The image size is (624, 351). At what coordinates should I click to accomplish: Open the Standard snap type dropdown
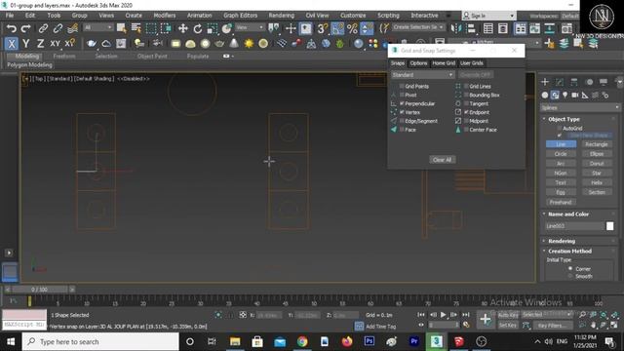(422, 75)
